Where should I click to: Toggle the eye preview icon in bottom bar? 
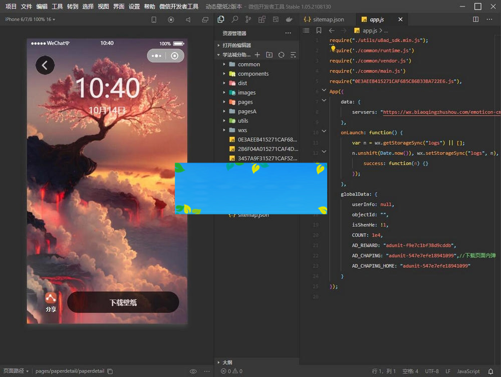(x=193, y=371)
